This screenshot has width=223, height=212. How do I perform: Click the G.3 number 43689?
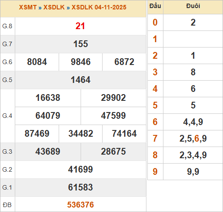click(48, 151)
